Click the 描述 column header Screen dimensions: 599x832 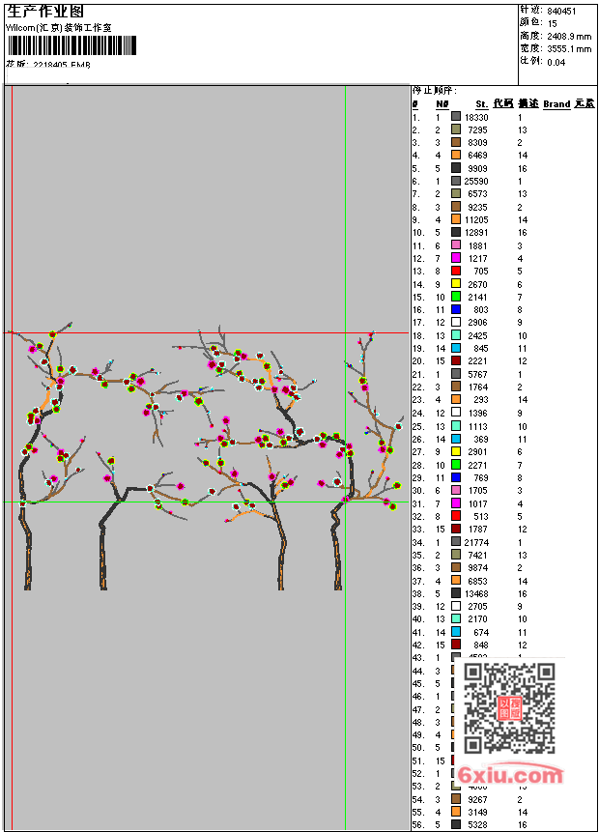[528, 103]
